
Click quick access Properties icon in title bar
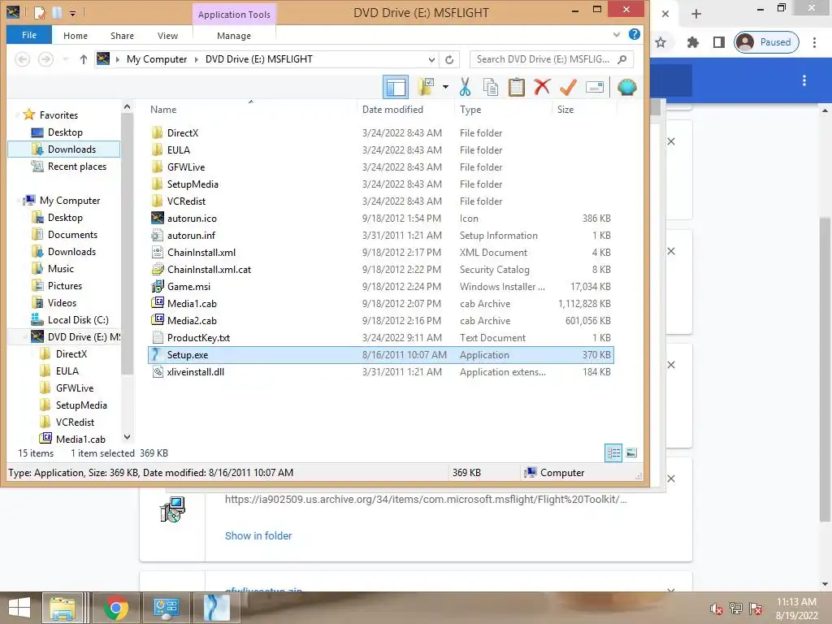(39, 12)
